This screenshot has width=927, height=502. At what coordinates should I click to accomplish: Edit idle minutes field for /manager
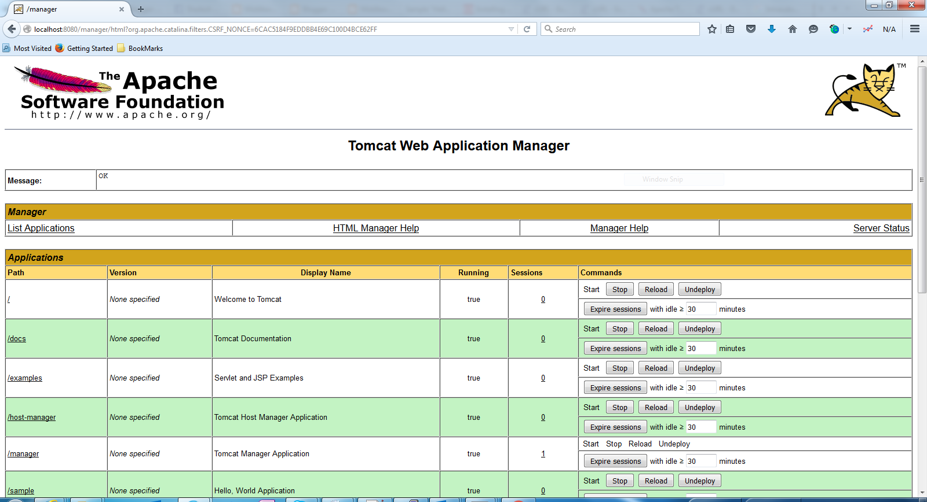(701, 461)
